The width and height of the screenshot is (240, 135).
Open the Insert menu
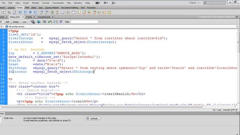pyautogui.click(x=26, y=3)
